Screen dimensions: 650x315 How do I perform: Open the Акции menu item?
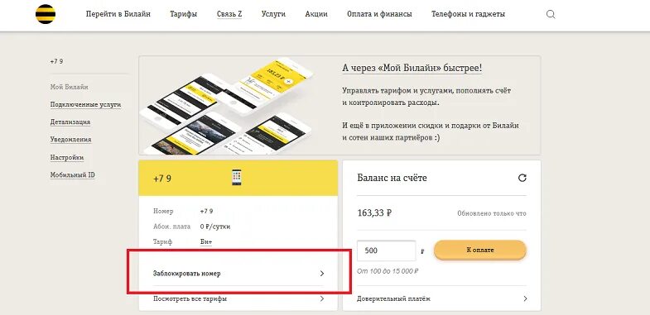coord(316,14)
